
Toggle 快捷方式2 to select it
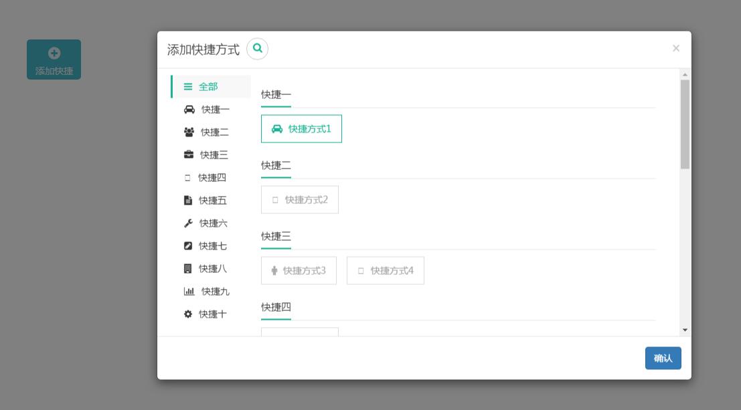pos(300,199)
